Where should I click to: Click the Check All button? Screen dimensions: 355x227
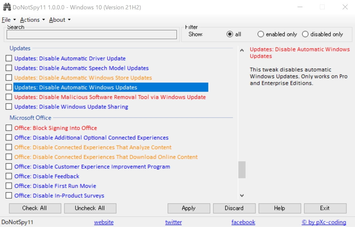point(35,208)
